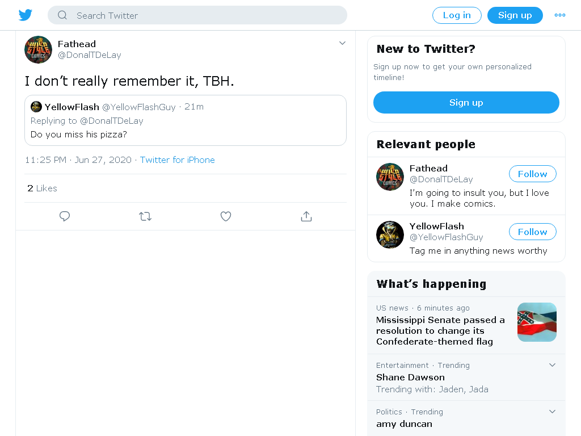Viewport: 581px width, 436px height.
Task: Open Mississippi flag news thumbnail
Action: (537, 322)
